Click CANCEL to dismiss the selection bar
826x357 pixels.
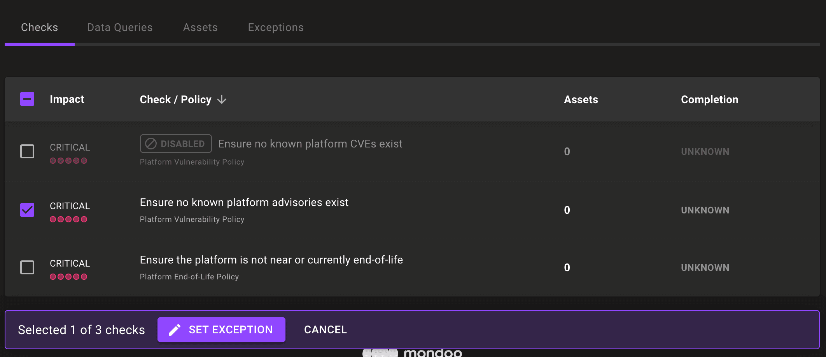[x=325, y=329]
